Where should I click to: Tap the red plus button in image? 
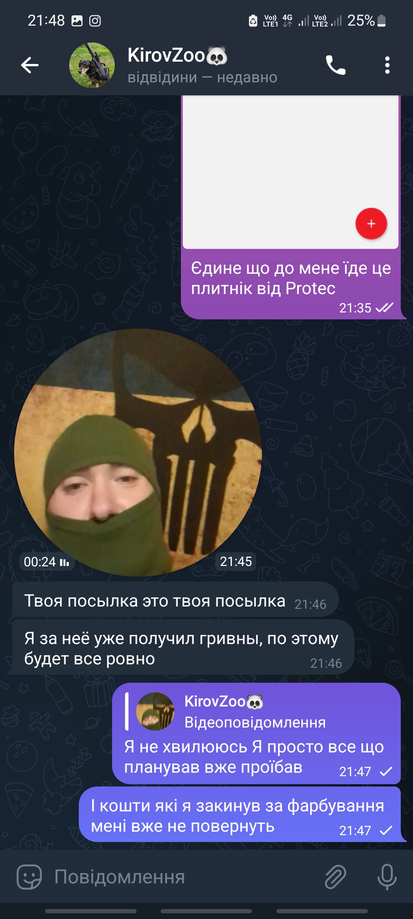pyautogui.click(x=371, y=224)
